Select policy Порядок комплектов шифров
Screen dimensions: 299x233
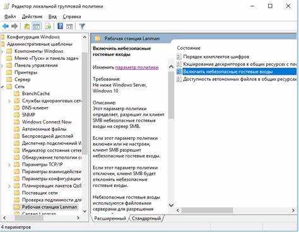216,57
